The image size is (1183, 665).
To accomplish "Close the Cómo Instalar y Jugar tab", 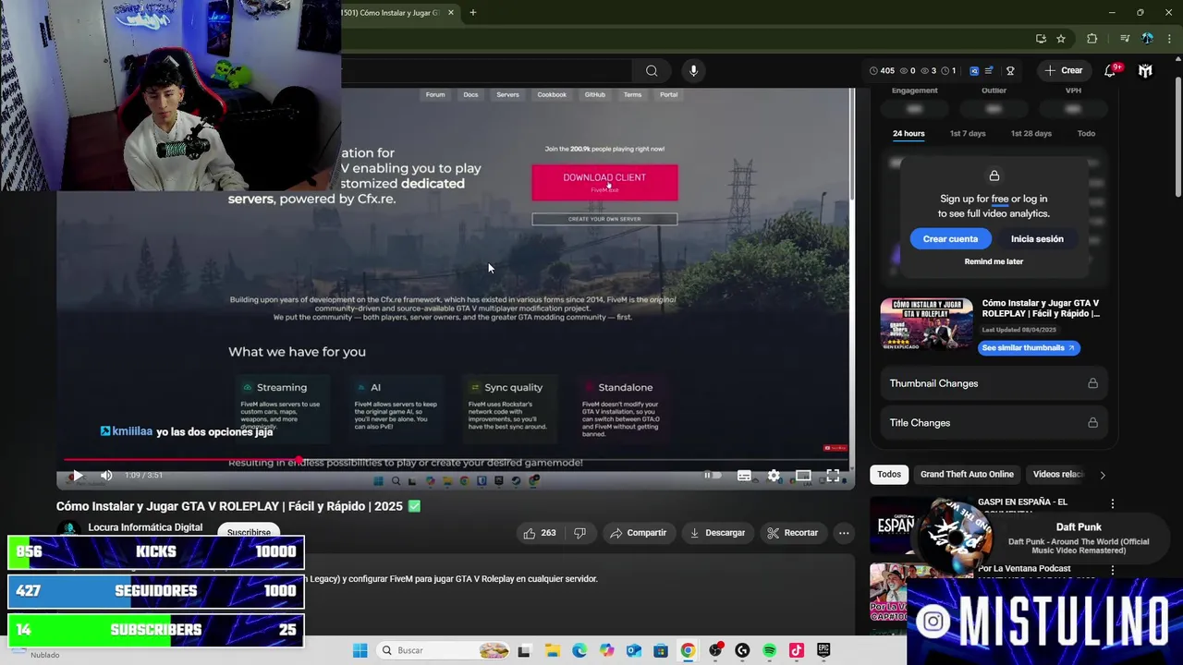I will [x=451, y=13].
